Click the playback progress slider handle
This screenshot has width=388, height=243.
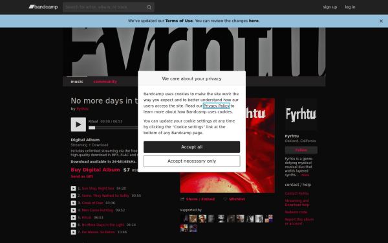coord(92,128)
